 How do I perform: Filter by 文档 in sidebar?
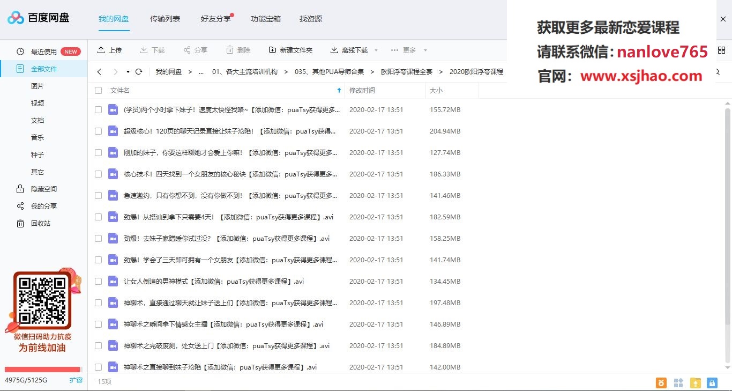pyautogui.click(x=38, y=120)
